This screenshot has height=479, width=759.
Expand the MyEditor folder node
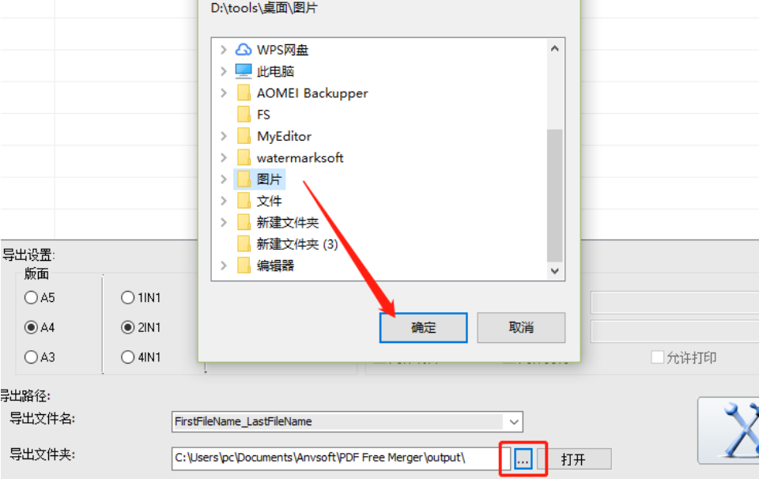pos(223,136)
